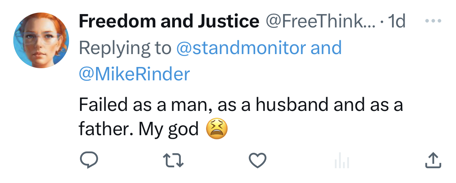This screenshot has height=183, width=456.
Task: Retweet the Freedom and Justice post
Action: click(x=173, y=161)
